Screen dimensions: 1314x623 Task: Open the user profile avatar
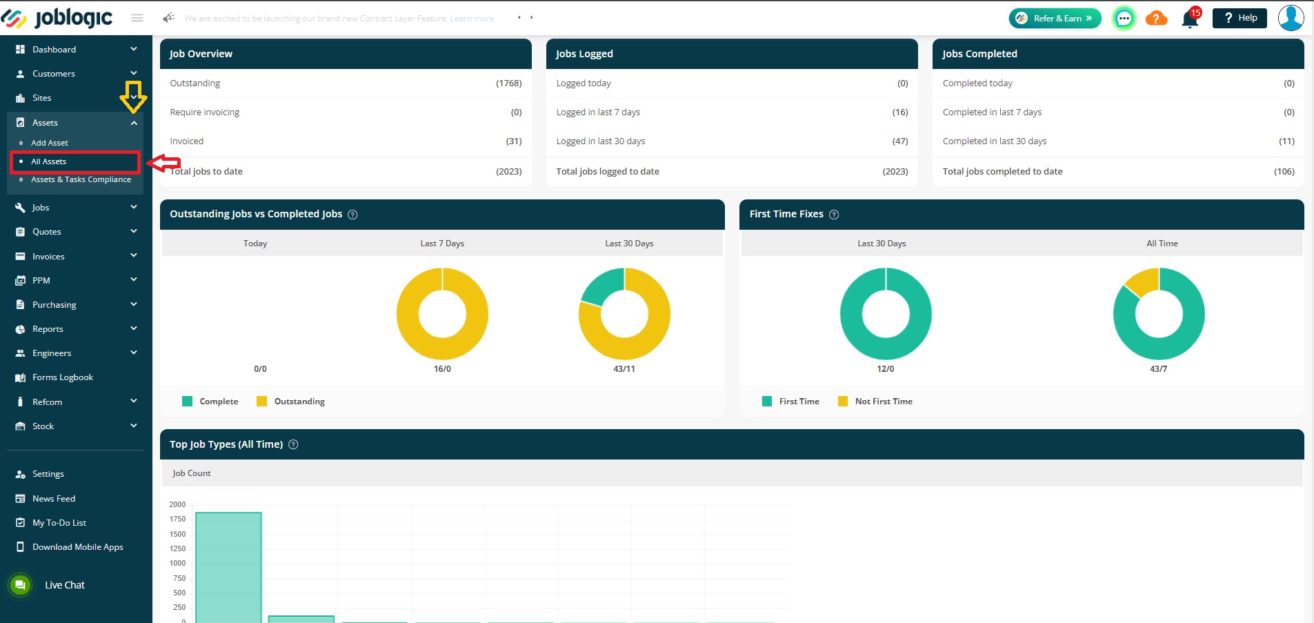[1291, 18]
